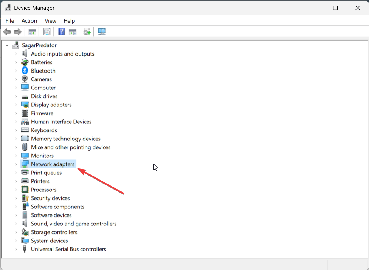The width and height of the screenshot is (369, 270).
Task: Click the Device Manager title bar icon
Action: [x=8, y=8]
